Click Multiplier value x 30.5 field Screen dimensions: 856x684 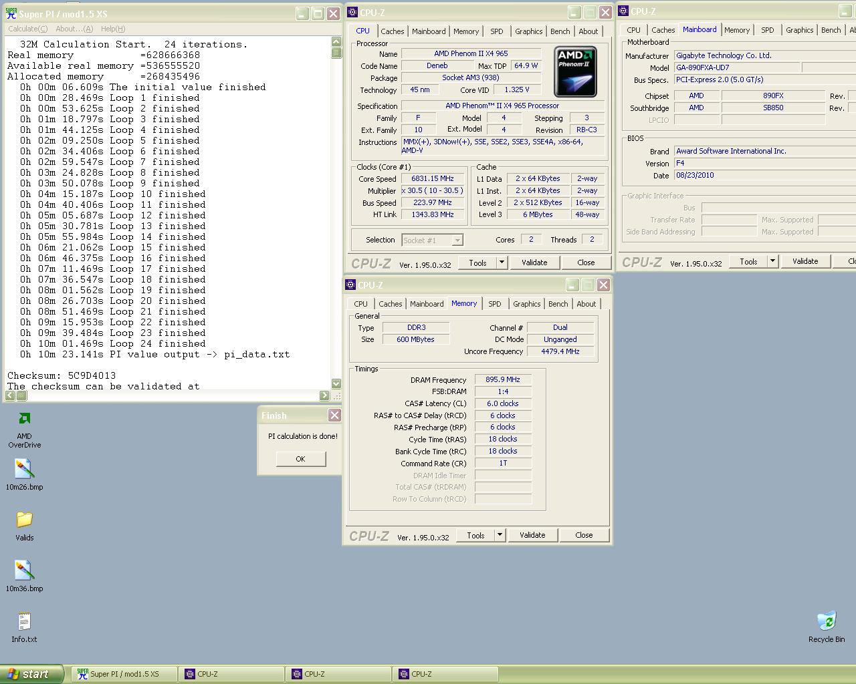[x=433, y=190]
